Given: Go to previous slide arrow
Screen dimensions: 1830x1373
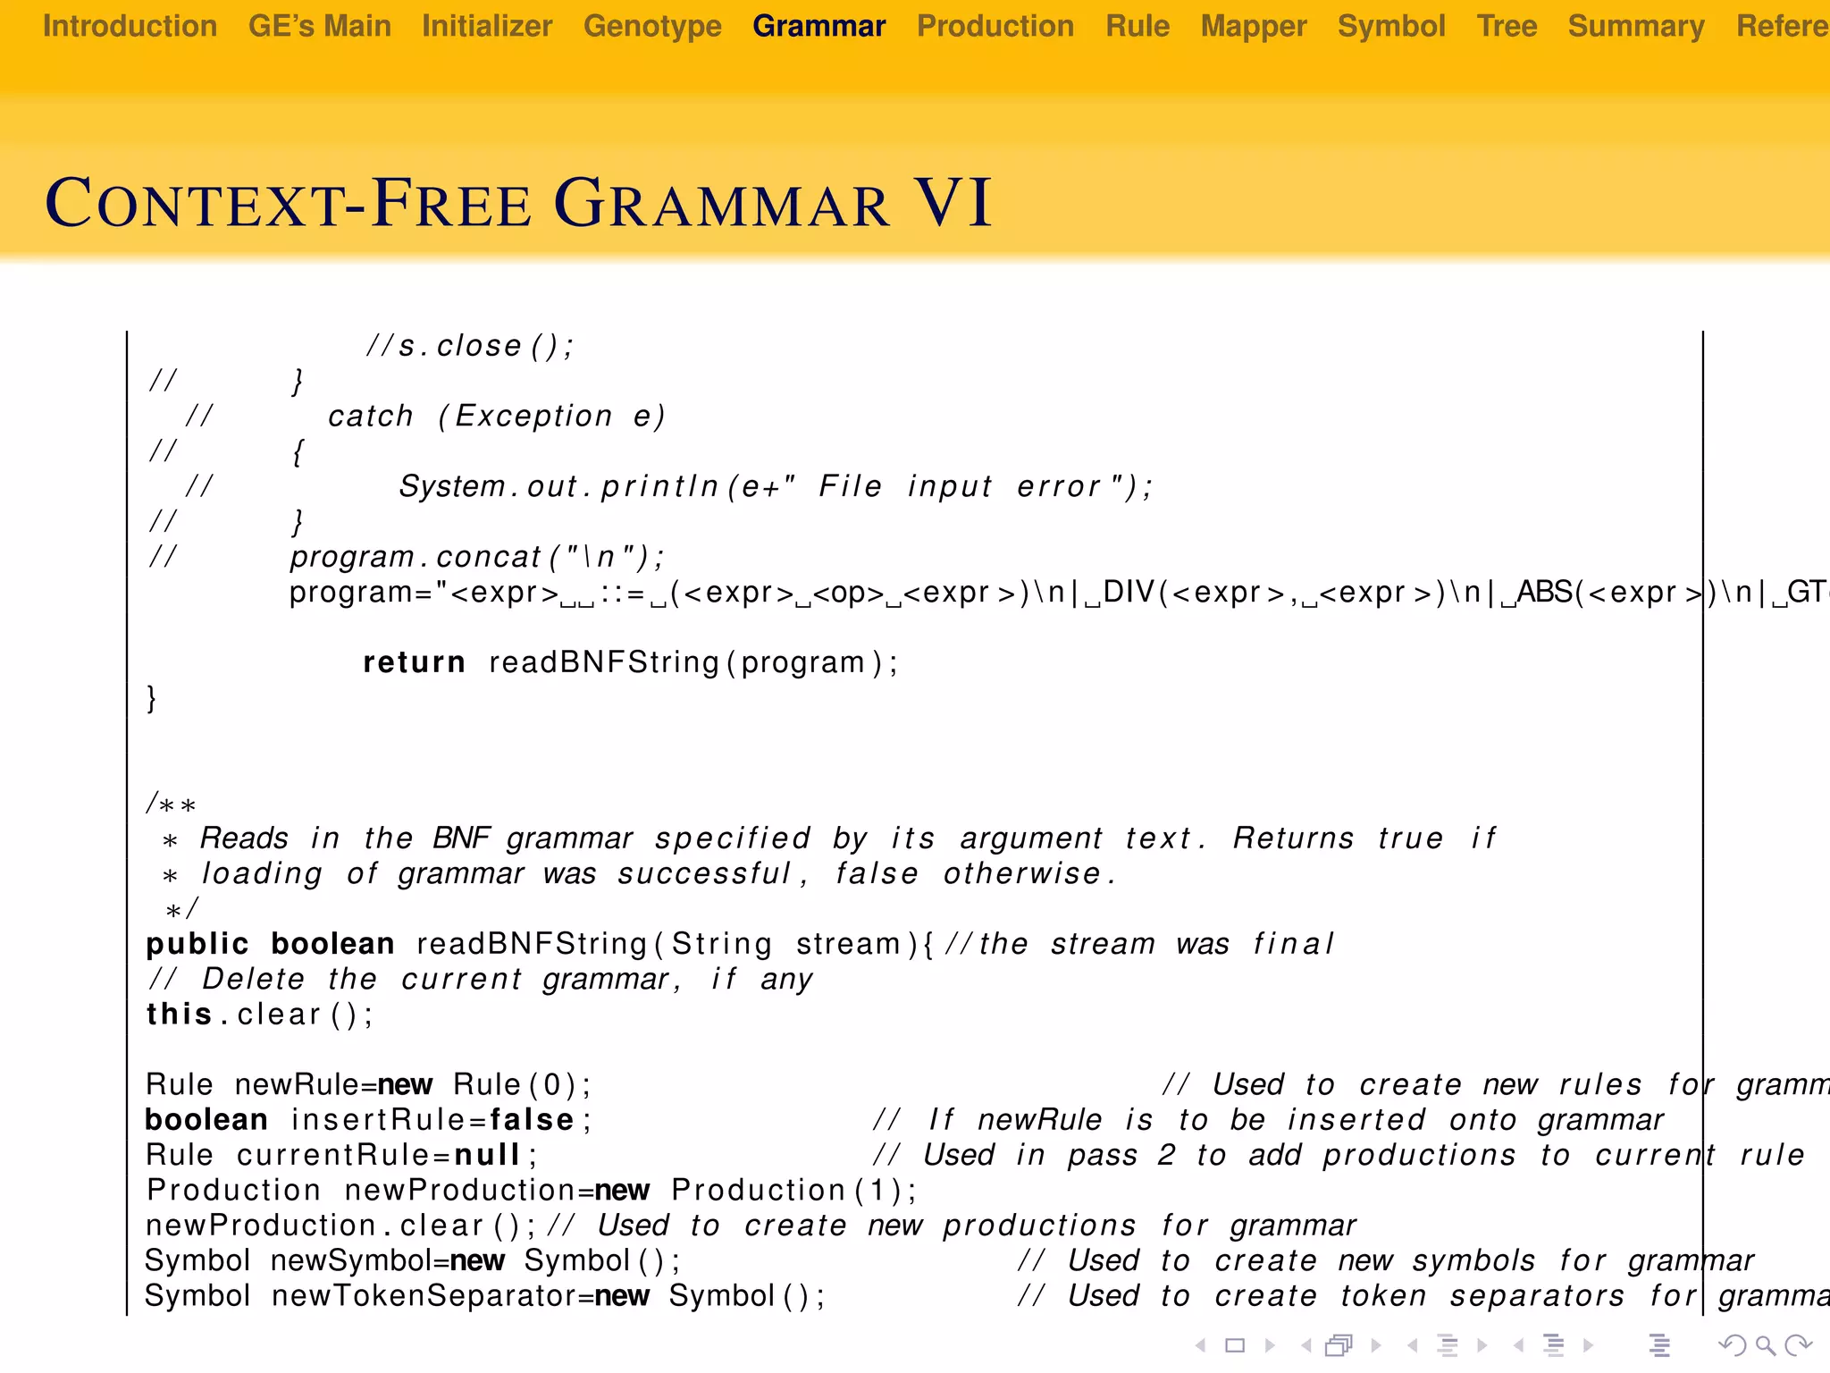Looking at the screenshot, I should pos(1201,1345).
